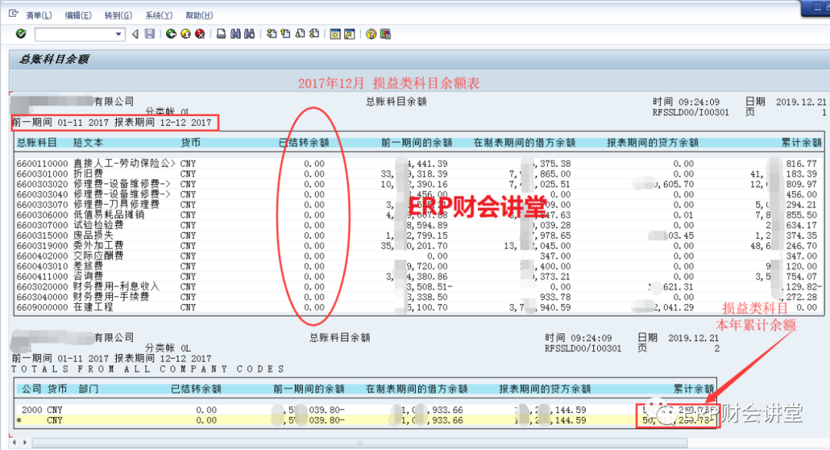Click inside the transaction command input field
This screenshot has height=450, width=830.
(74, 34)
